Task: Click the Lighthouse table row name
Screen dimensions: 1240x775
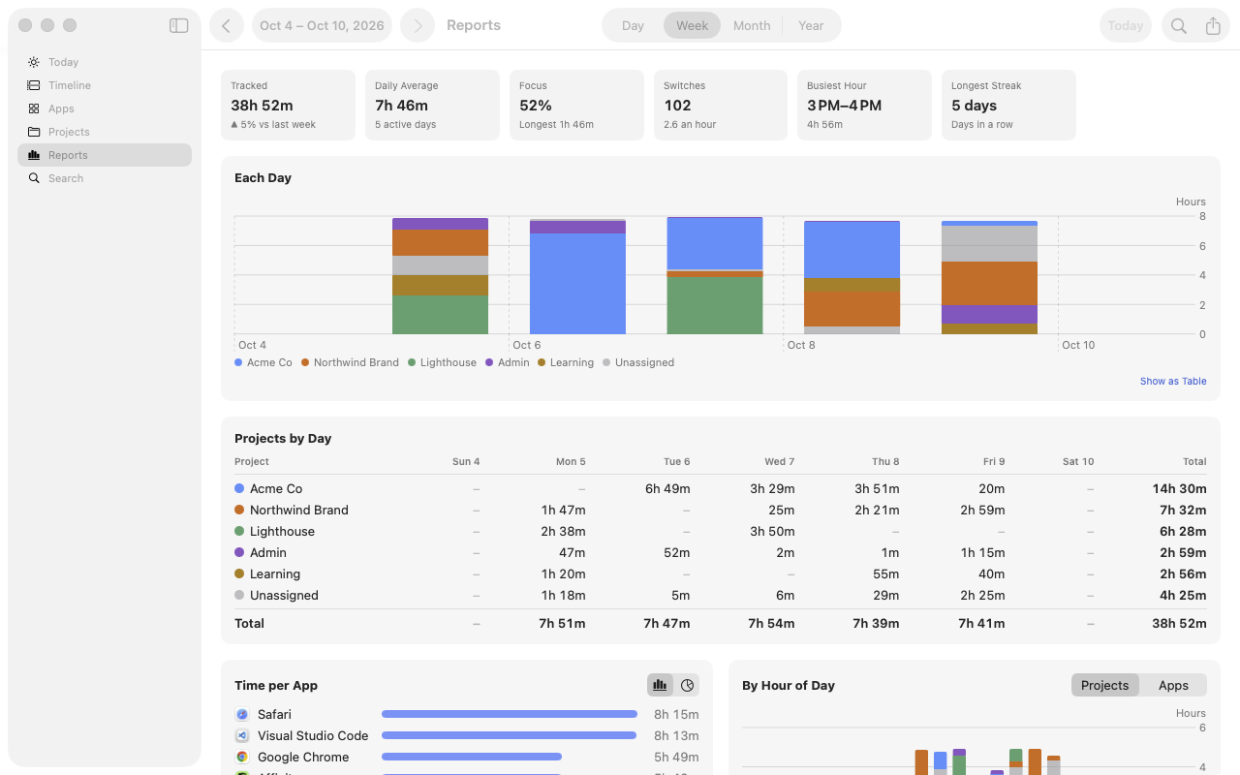Action: [282, 531]
